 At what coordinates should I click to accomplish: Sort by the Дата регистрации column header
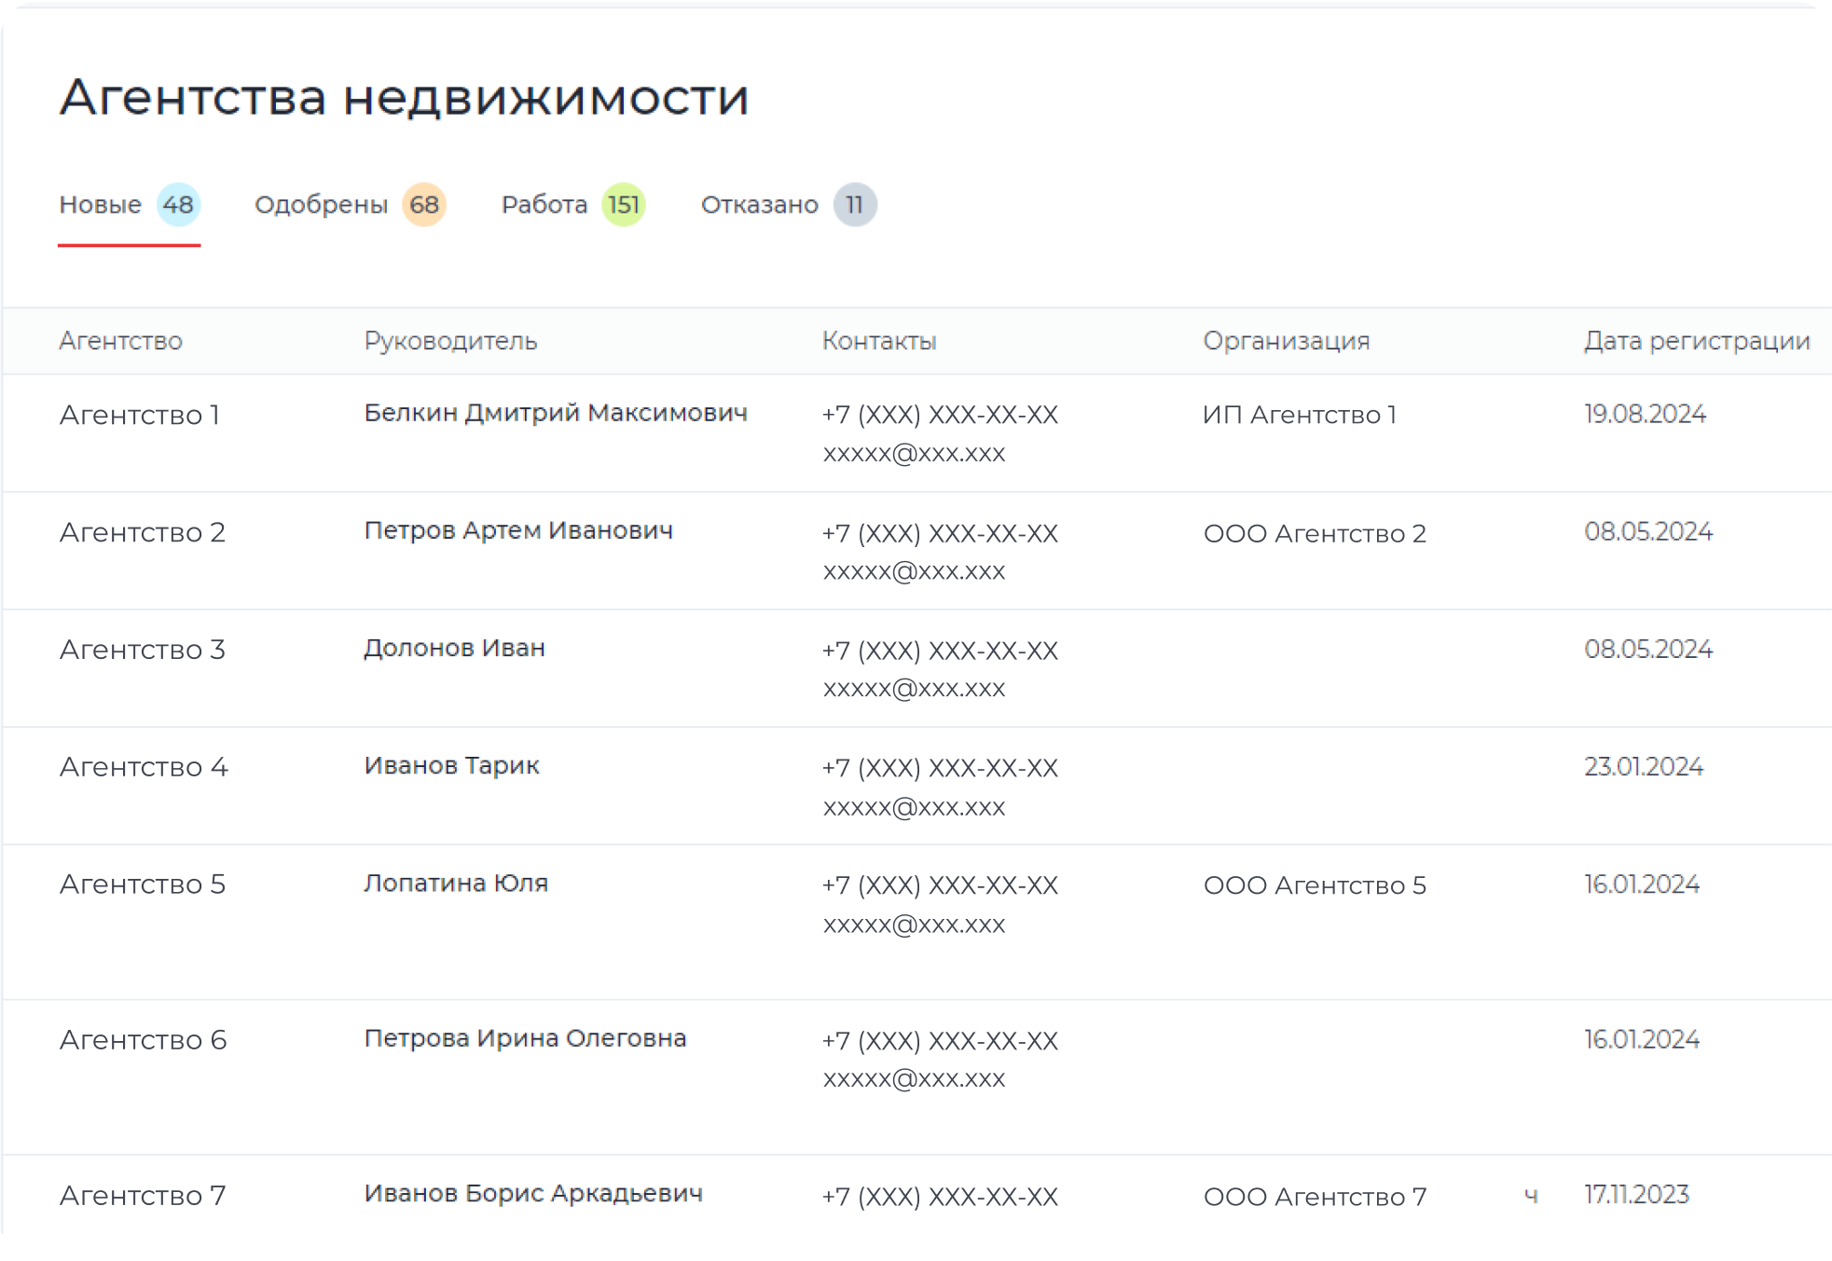[x=1697, y=340]
